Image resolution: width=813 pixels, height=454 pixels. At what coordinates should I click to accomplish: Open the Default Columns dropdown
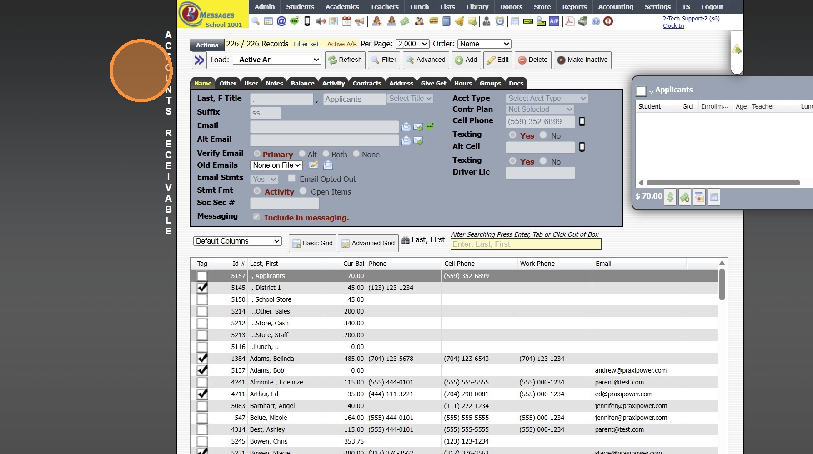(237, 241)
